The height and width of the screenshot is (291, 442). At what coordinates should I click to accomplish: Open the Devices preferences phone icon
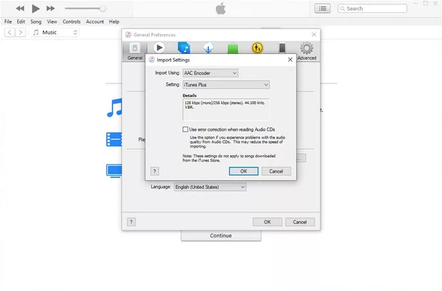point(282,48)
